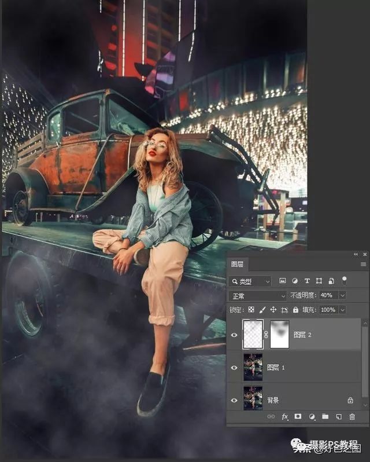Toggle visibility of 图层 1
This screenshot has width=370, height=462.
234,367
